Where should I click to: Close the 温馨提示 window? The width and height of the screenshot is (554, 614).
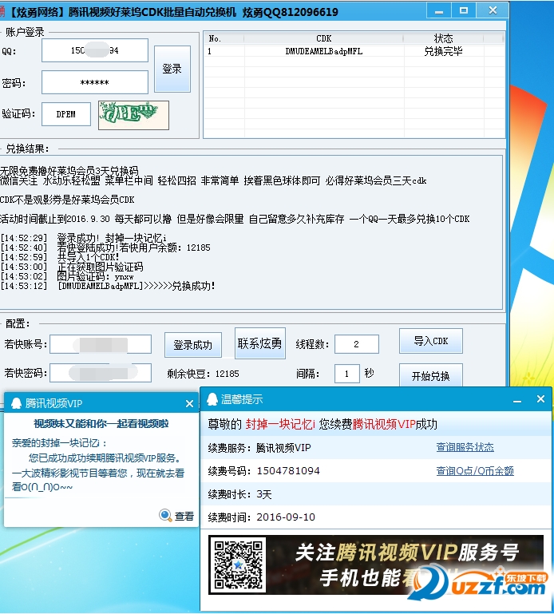tap(540, 399)
